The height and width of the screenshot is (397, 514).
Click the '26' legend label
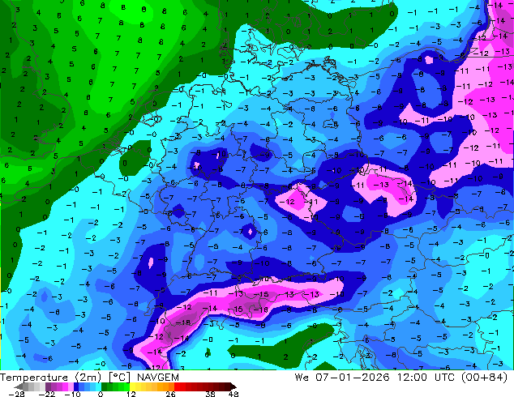click(170, 394)
